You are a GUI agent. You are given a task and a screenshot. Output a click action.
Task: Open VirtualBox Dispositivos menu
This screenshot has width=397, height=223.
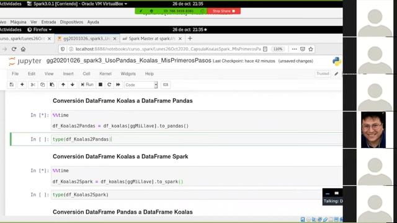[72, 22]
